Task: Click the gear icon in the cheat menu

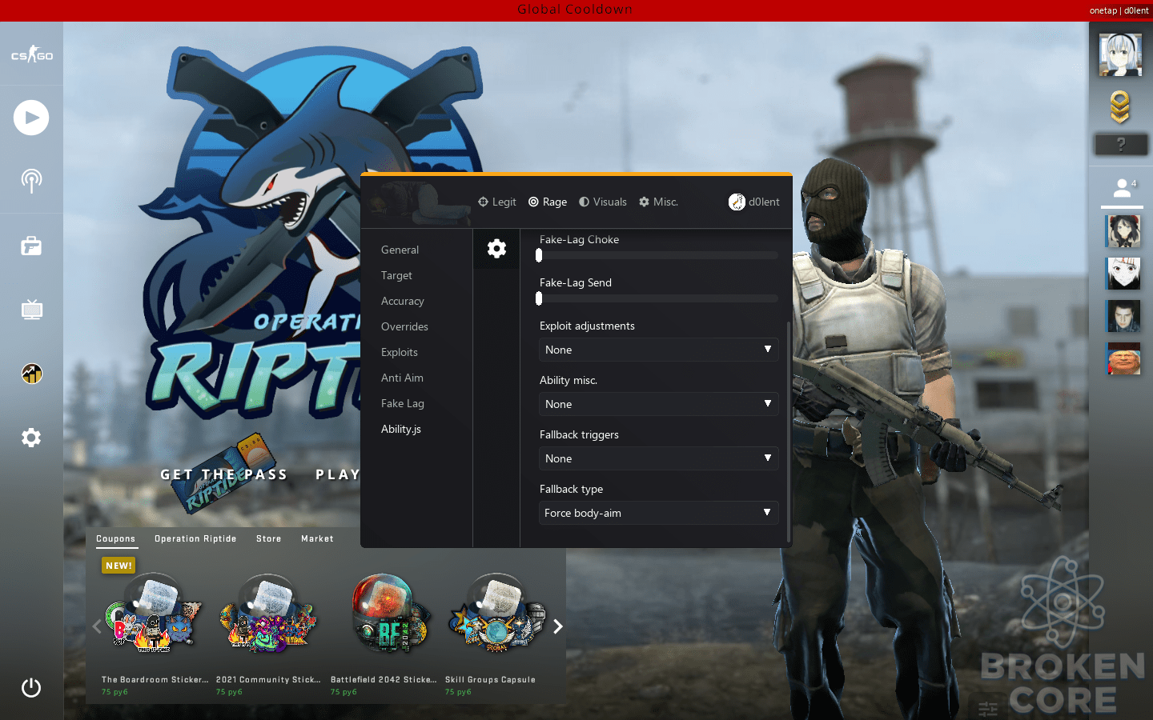Action: pos(496,249)
